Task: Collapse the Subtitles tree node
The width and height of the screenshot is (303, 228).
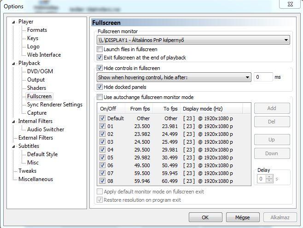Action: tap(13, 146)
